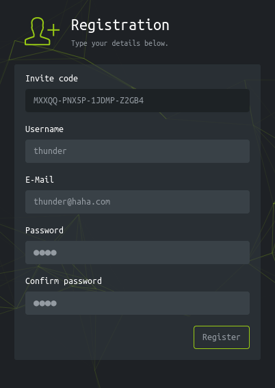Image resolution: width=275 pixels, height=388 pixels.
Task: Select the Username label
Action: [44, 129]
